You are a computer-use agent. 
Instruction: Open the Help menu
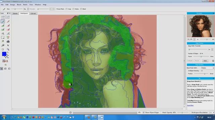(x=45, y=5)
